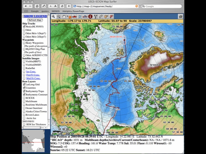This screenshot has height=154, width=206.
Task: Select the ruler measure tool
Action: tap(101, 17)
